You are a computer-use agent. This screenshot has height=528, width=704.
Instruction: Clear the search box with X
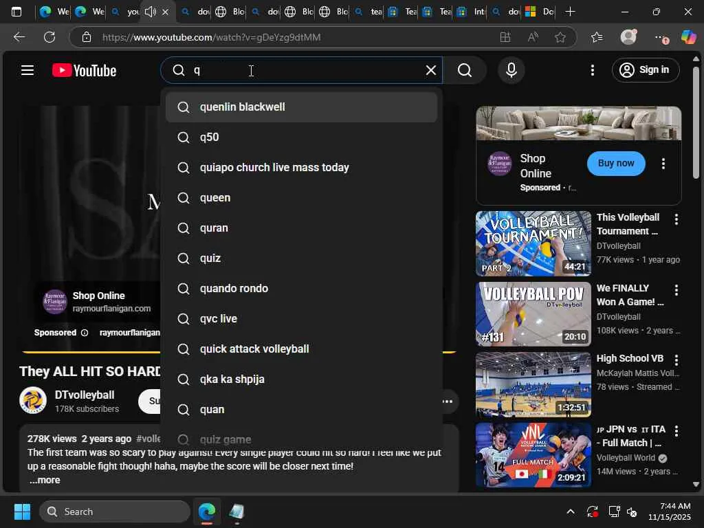click(x=430, y=70)
